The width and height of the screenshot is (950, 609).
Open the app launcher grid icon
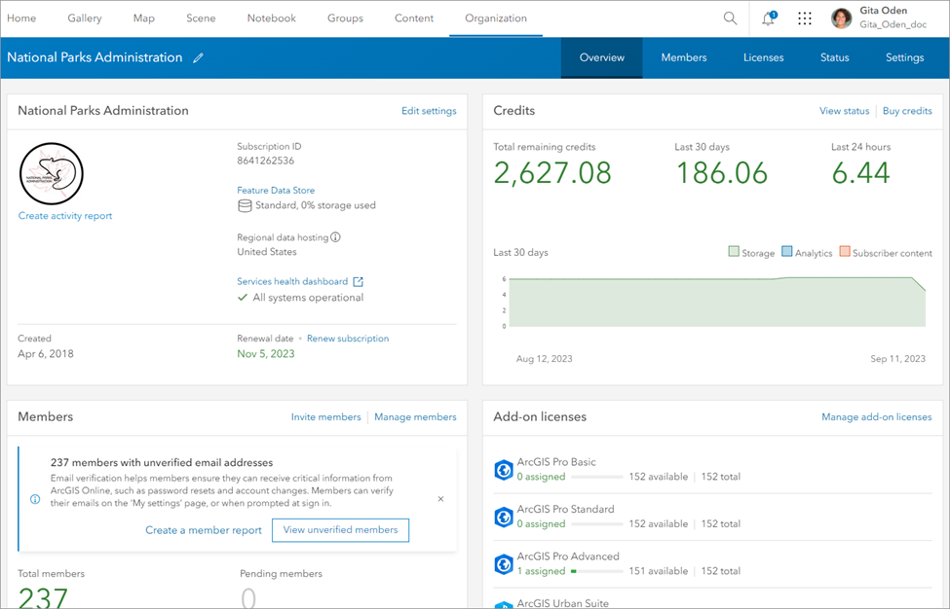pos(805,18)
